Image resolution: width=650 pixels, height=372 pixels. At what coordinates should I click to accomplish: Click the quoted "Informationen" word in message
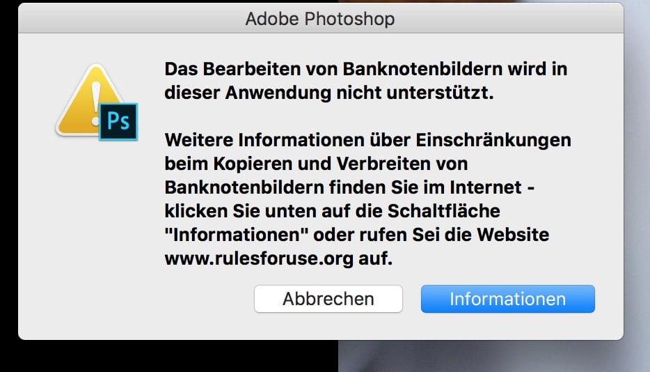click(237, 235)
